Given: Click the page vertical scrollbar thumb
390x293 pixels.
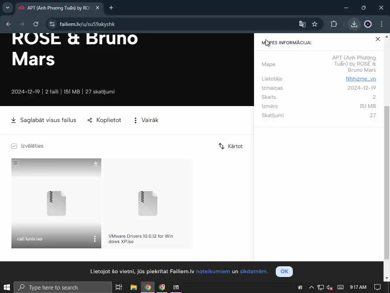Looking at the screenshot, I should 387,183.
